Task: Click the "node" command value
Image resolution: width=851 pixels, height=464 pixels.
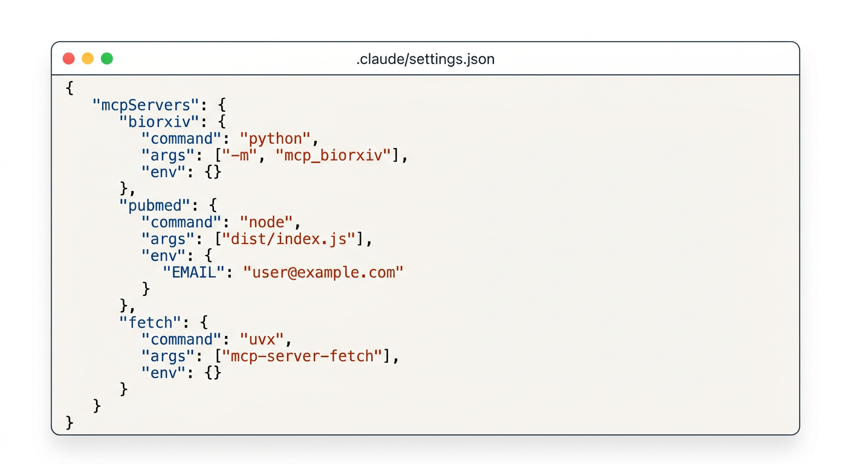Action: [x=266, y=222]
